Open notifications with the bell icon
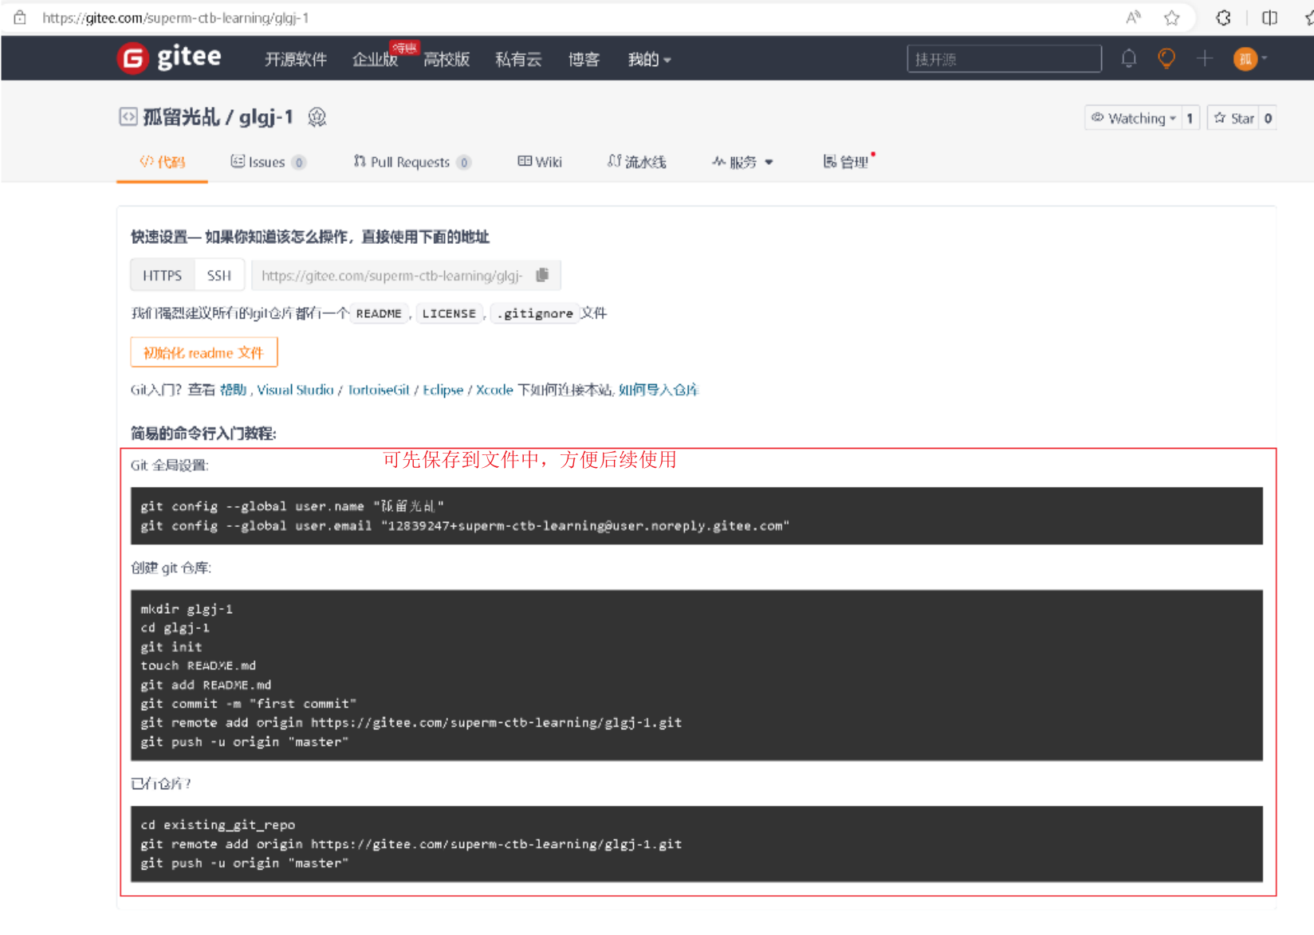1314x935 pixels. tap(1129, 58)
